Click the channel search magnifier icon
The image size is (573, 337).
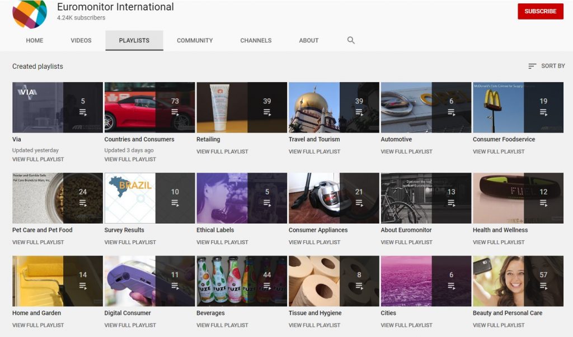coord(351,40)
